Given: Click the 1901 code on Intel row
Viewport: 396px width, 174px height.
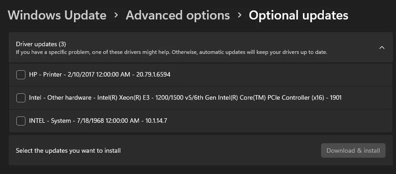Looking at the screenshot, I should coord(336,97).
